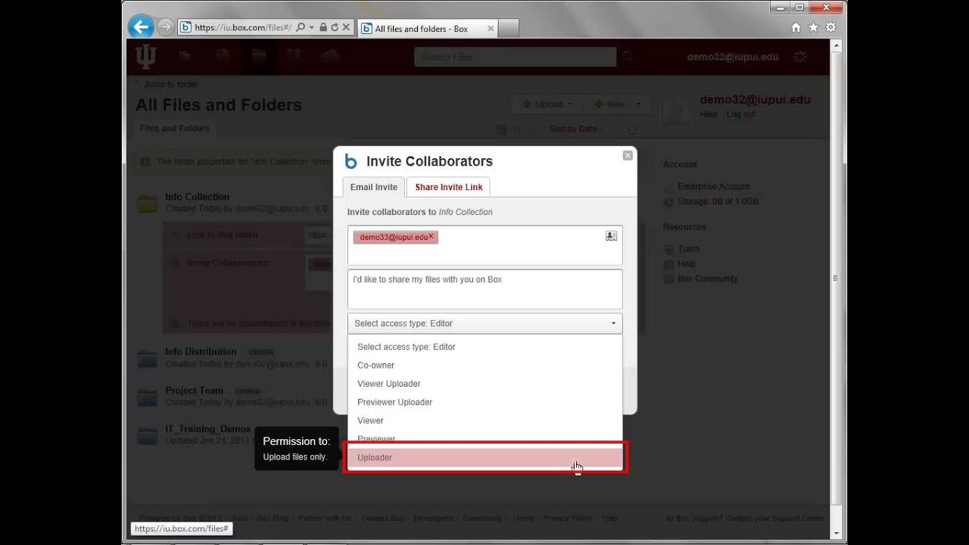Choose the Co-owner access option
Viewport: 969px width, 545px height.
485,365
